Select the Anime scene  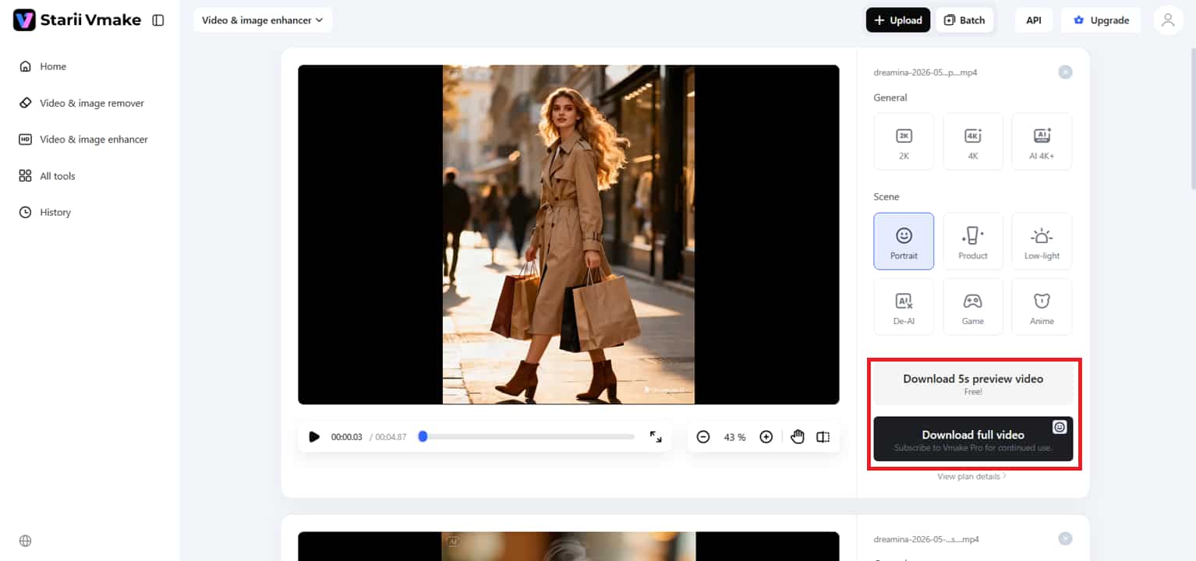[1042, 307]
